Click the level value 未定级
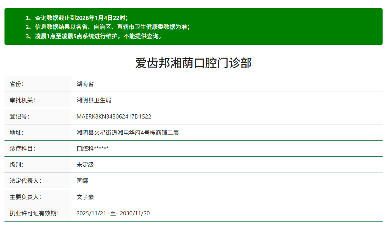This screenshot has height=226, width=385. [85, 165]
